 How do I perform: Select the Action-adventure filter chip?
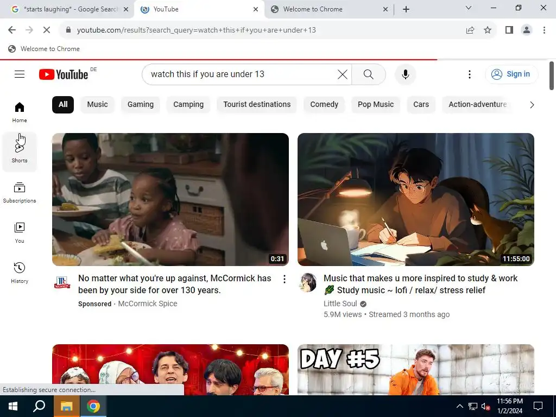[x=477, y=105]
